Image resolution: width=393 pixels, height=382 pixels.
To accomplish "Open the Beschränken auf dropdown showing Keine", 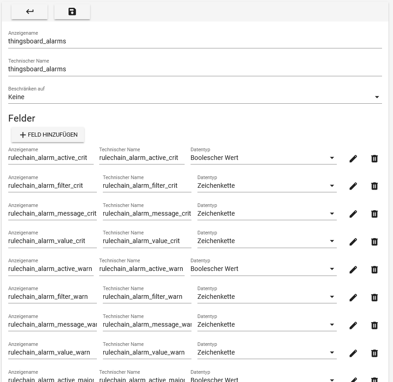I will tap(377, 97).
